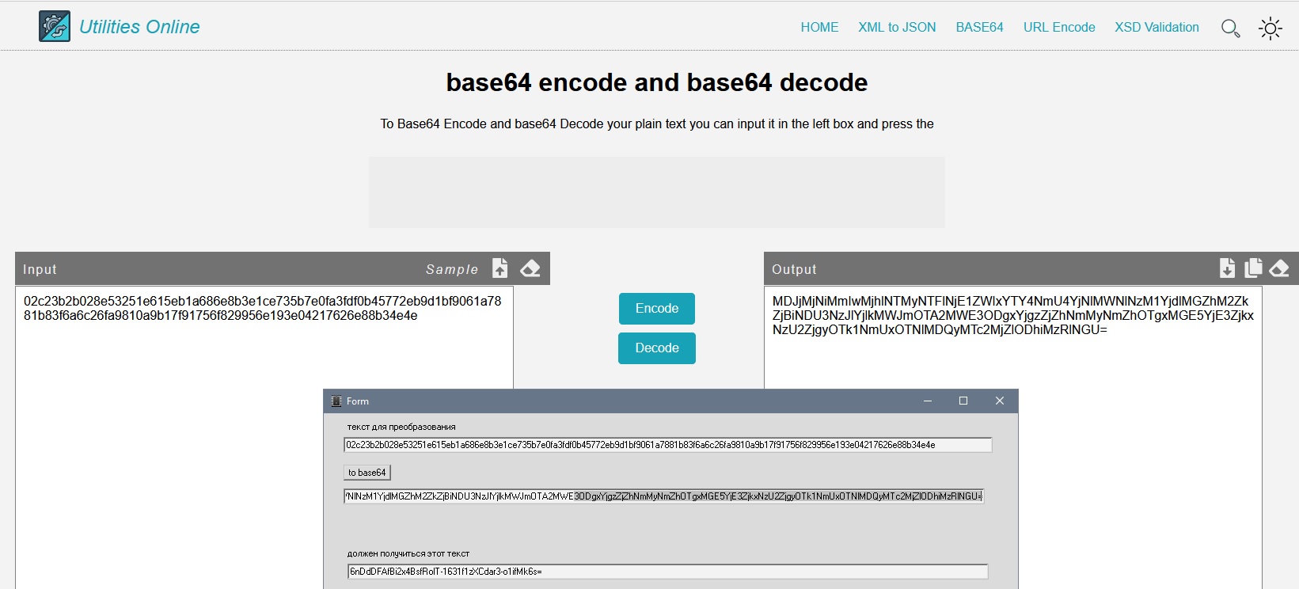This screenshot has width=1299, height=589.
Task: Load Sample text into the Input
Action: [452, 270]
